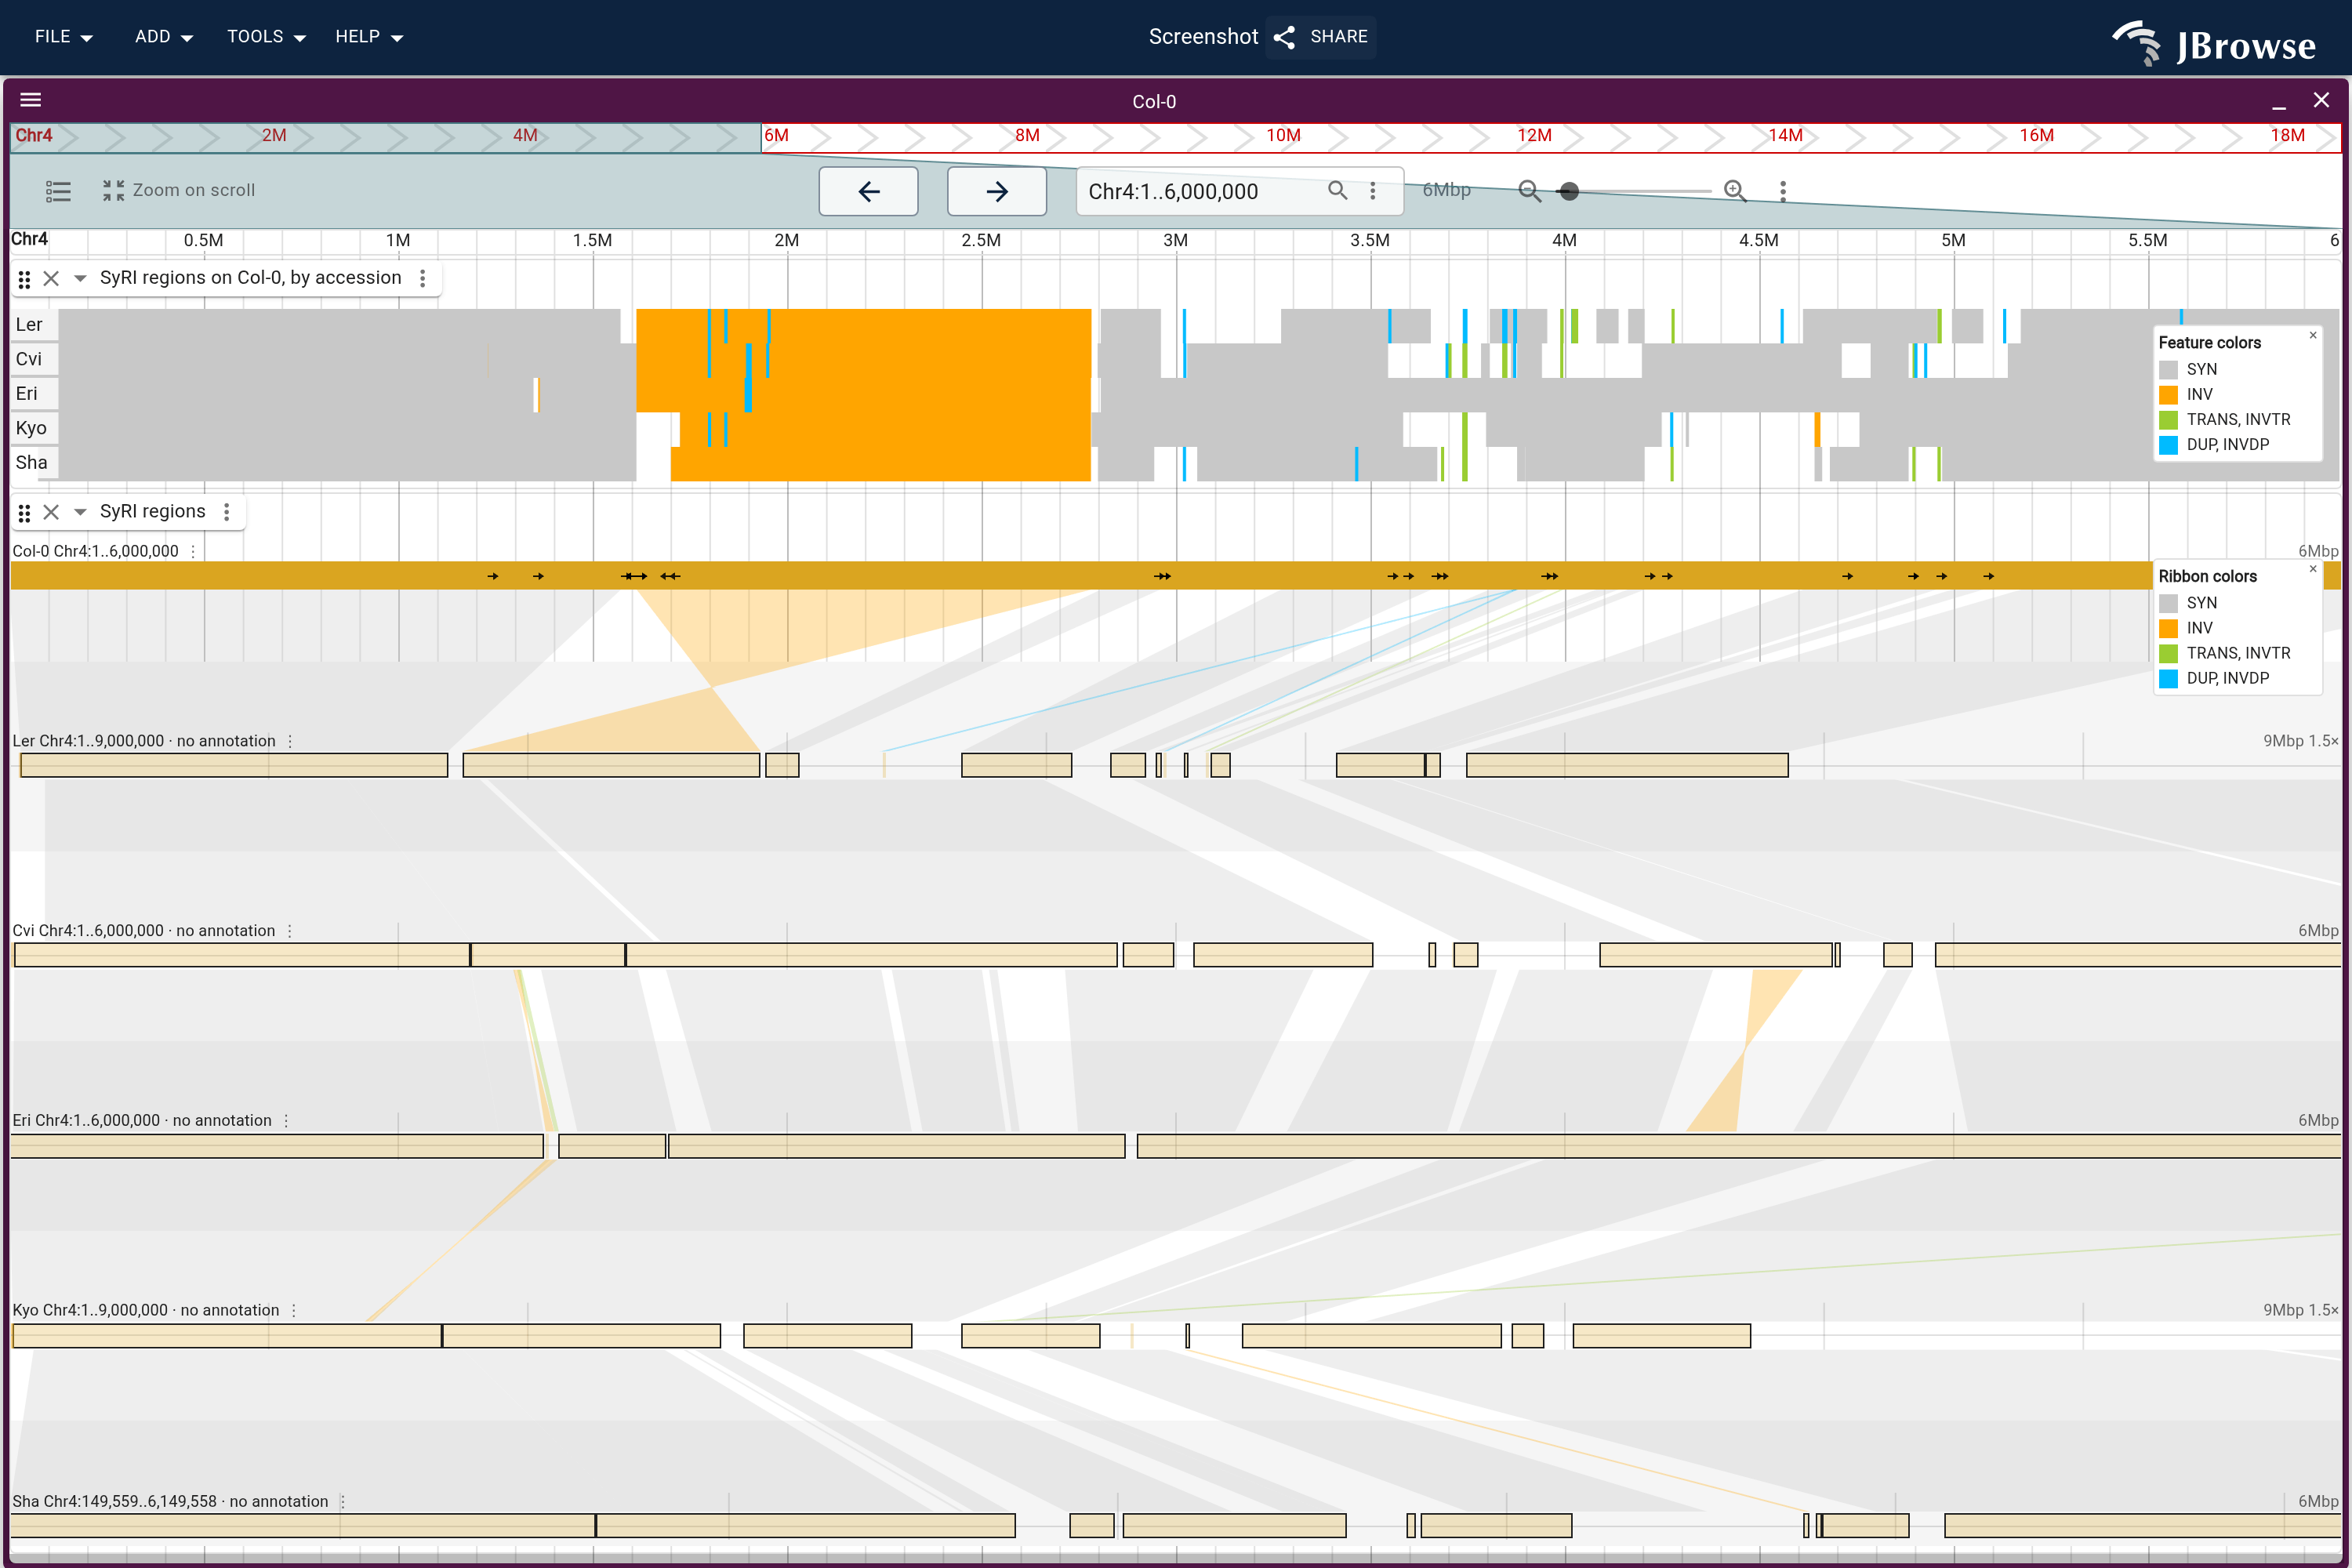Click the SHARE button
The image size is (2352, 1568).
click(x=1321, y=37)
